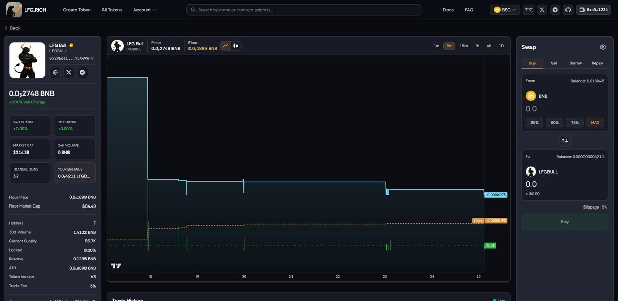Focus the token search field
The width and height of the screenshot is (618, 301).
tap(304, 10)
